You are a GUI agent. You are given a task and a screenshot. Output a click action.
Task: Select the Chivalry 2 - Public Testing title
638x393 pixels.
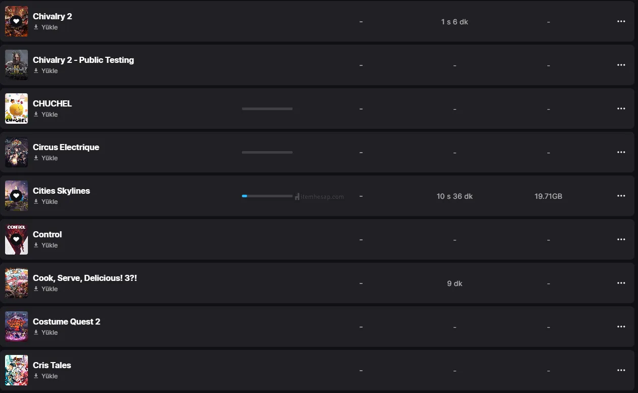coord(83,60)
